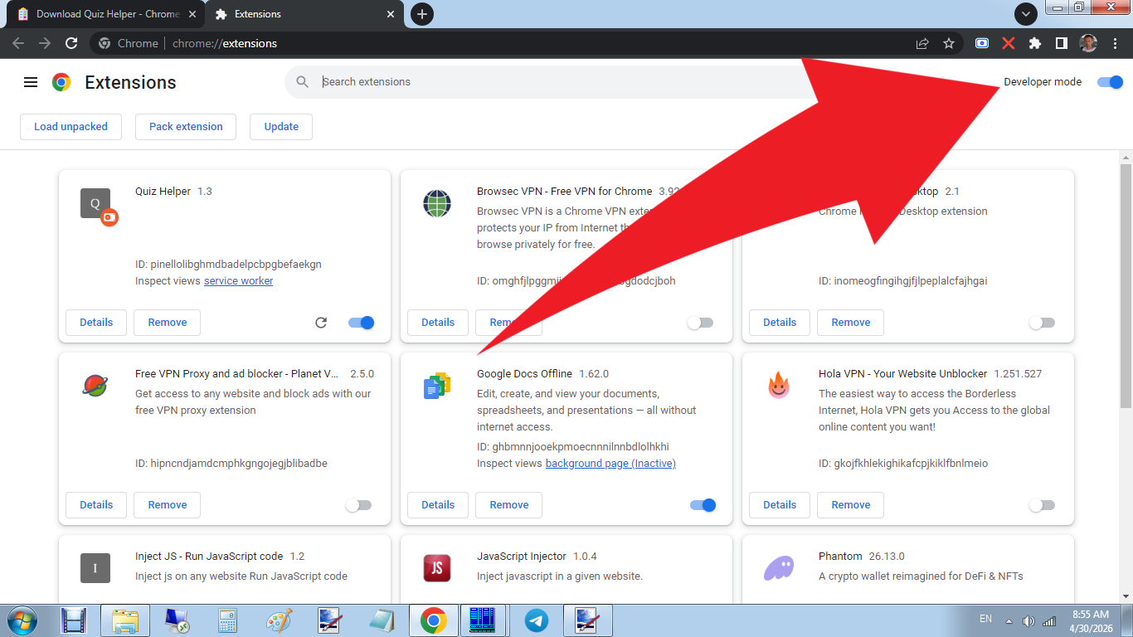
Task: Click the Hola VPN flame icon
Action: pyautogui.click(x=778, y=386)
